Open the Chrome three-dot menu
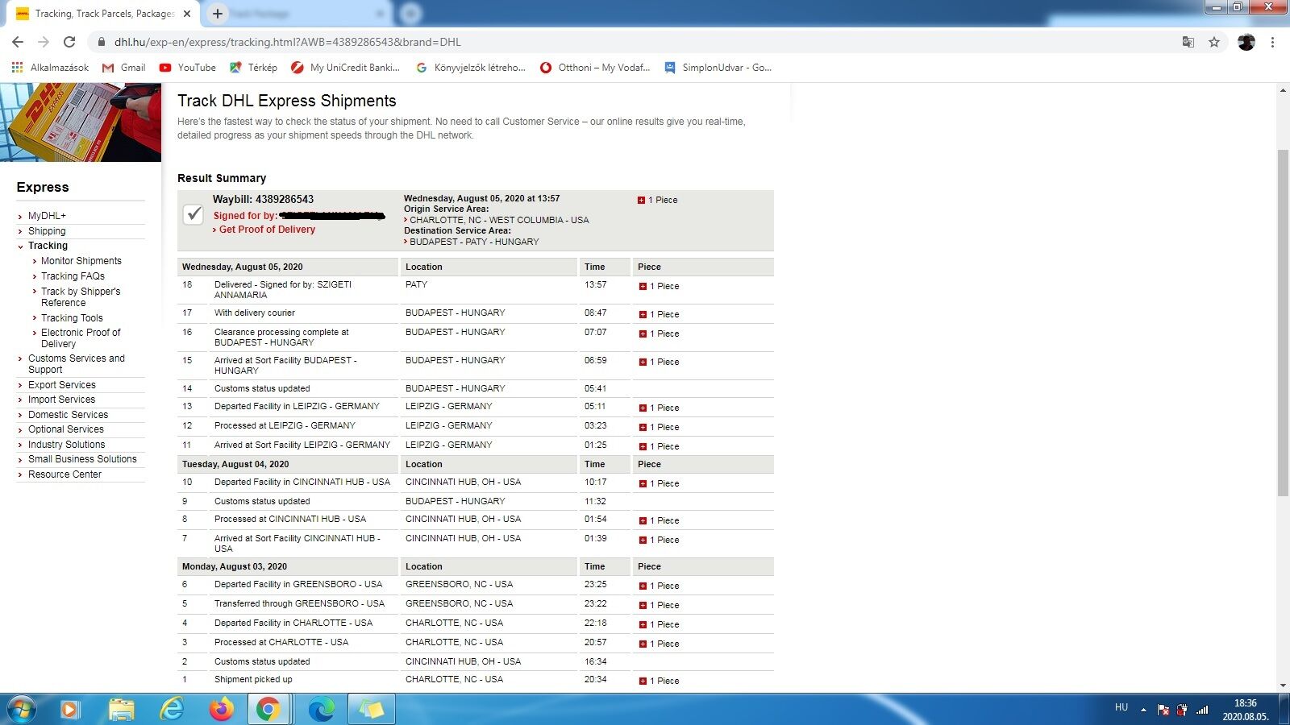 [1272, 42]
